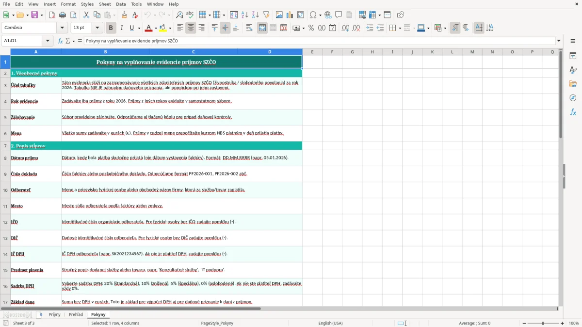This screenshot has height=327, width=582.
Task: Click the Zoom In plus button
Action: coord(563,323)
